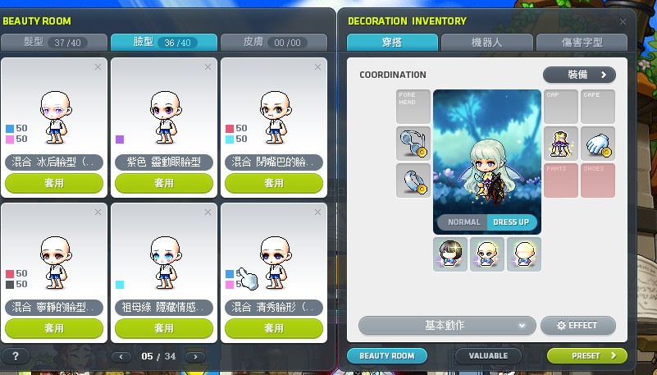Open the PRESET button
Image resolution: width=657 pixels, height=375 pixels.
[587, 356]
